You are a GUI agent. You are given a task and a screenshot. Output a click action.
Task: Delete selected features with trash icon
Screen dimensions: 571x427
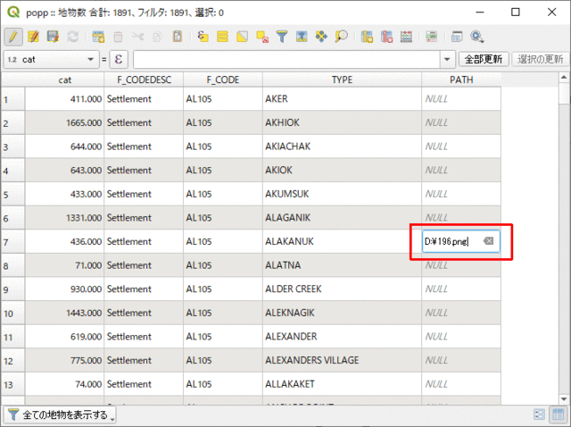point(118,37)
